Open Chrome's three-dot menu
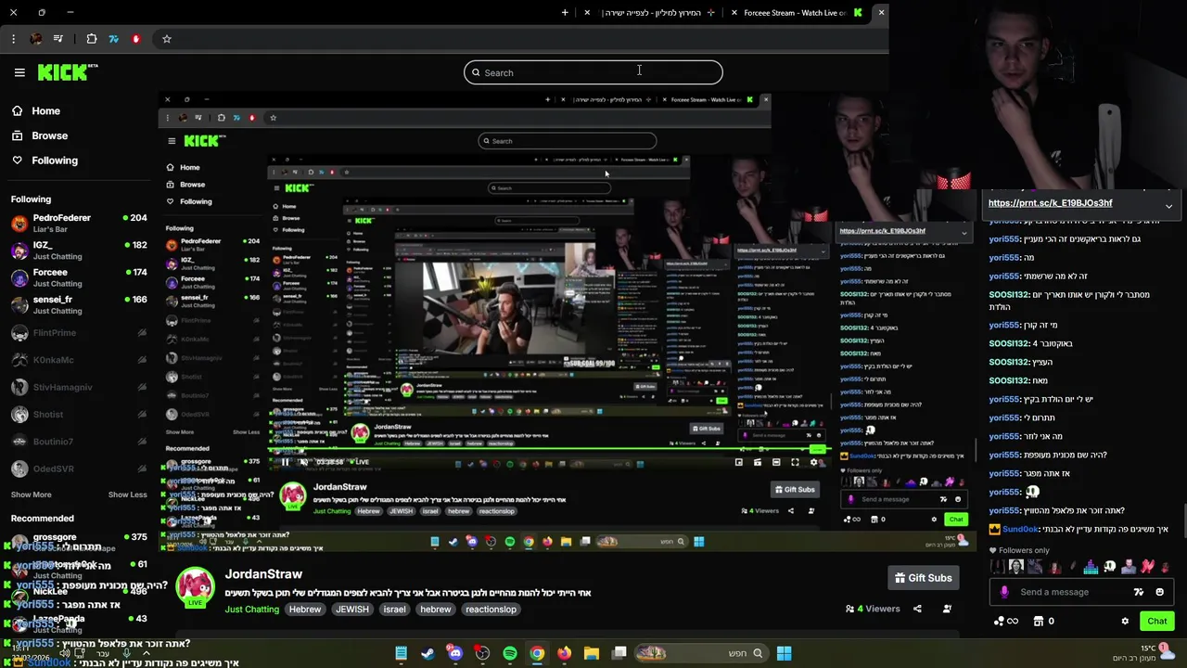1187x668 pixels. pos(13,39)
